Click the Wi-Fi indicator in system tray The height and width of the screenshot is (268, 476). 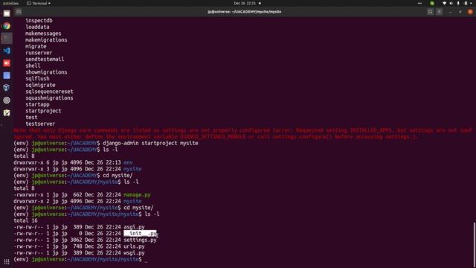tap(444, 3)
